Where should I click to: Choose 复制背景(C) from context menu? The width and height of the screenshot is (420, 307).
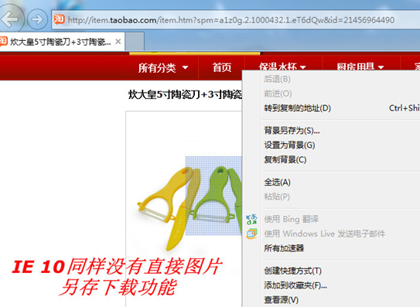(x=285, y=159)
